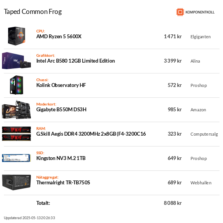
Task: Select the Gigabyte B550M DS3H title
Action: pyautogui.click(x=61, y=109)
